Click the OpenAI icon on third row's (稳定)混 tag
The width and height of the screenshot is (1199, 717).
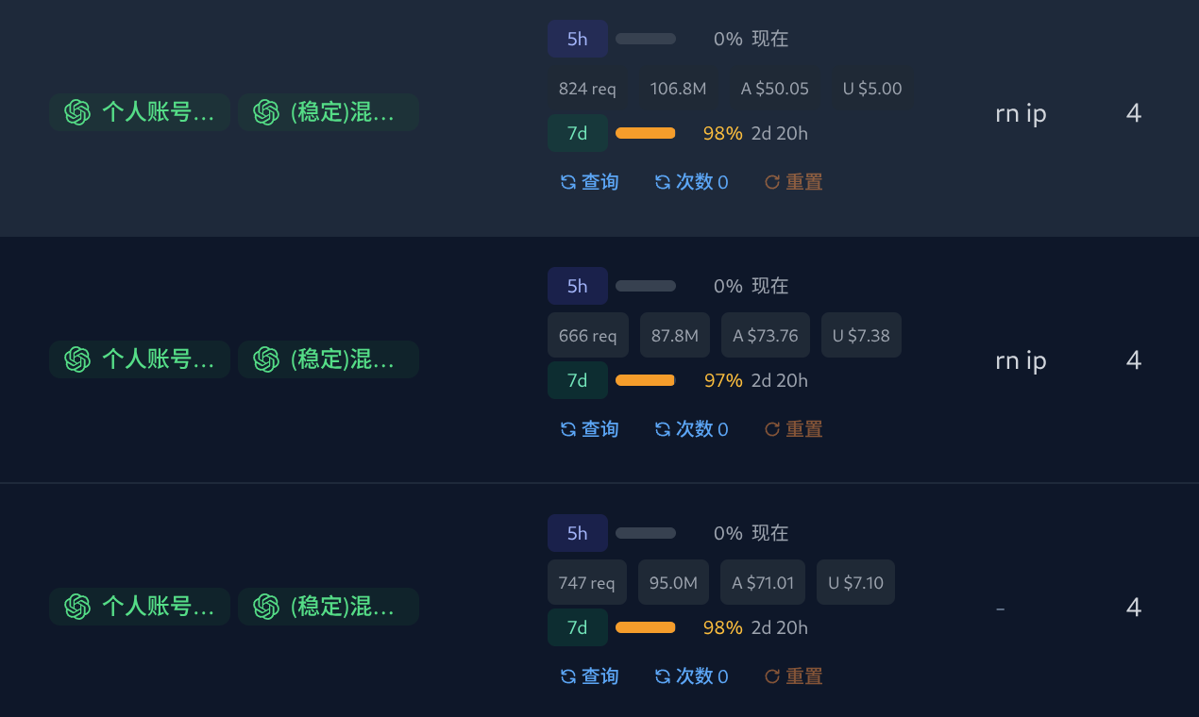(266, 607)
